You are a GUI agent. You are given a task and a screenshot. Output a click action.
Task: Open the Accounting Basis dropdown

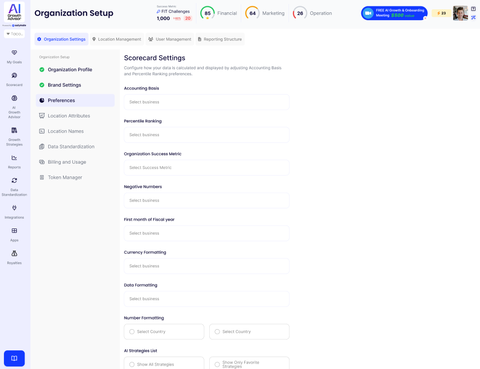point(206,102)
